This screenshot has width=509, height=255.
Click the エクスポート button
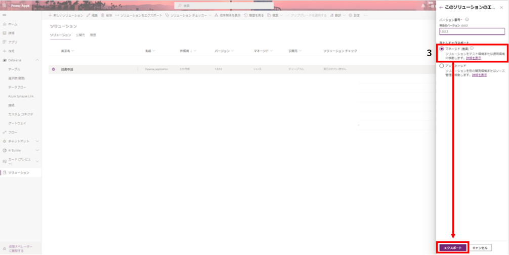(453, 247)
